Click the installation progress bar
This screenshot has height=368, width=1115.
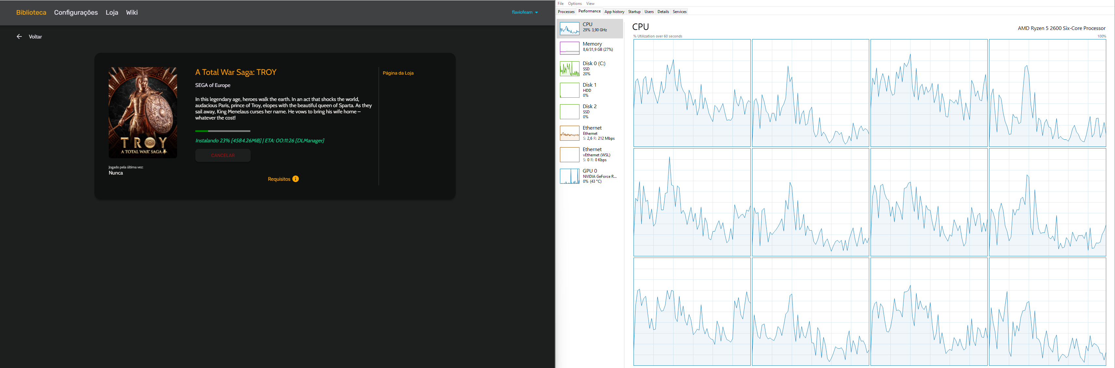222,131
